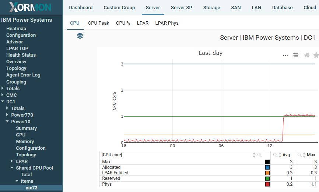This screenshot has height=192, width=319.
Task: Expand the LPAR tree node
Action: tap(12, 161)
